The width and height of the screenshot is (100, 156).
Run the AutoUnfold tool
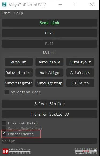[49, 62]
